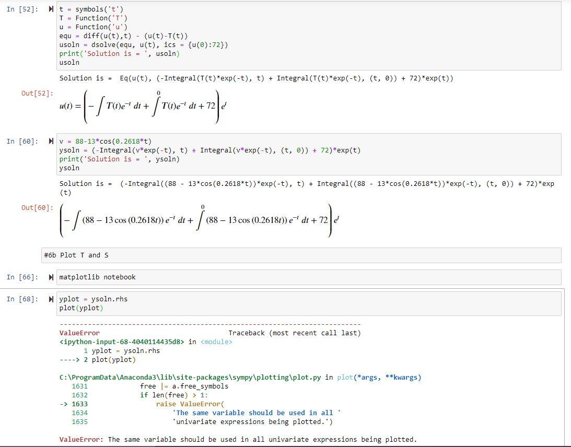
Task: Click the 'matplotlib notebook' code cell
Action: click(x=309, y=277)
